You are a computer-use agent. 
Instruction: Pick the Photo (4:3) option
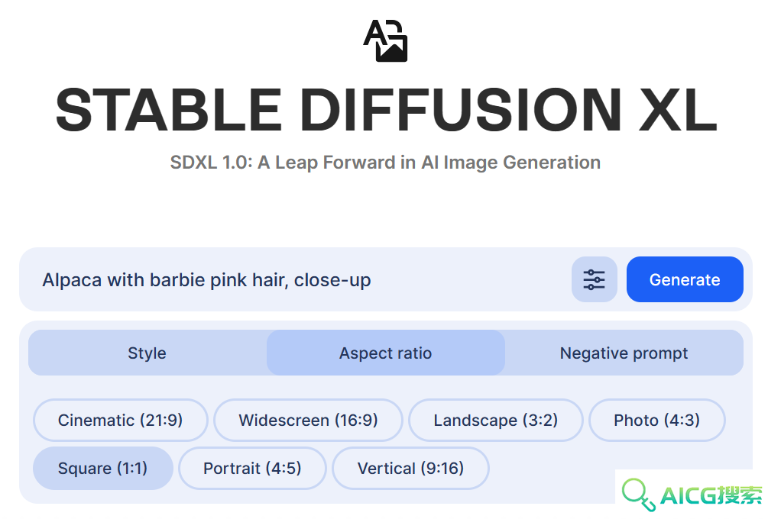click(657, 421)
